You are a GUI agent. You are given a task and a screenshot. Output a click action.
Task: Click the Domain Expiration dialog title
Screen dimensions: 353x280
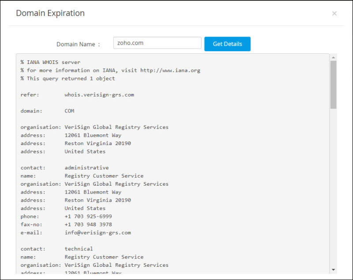(x=50, y=13)
